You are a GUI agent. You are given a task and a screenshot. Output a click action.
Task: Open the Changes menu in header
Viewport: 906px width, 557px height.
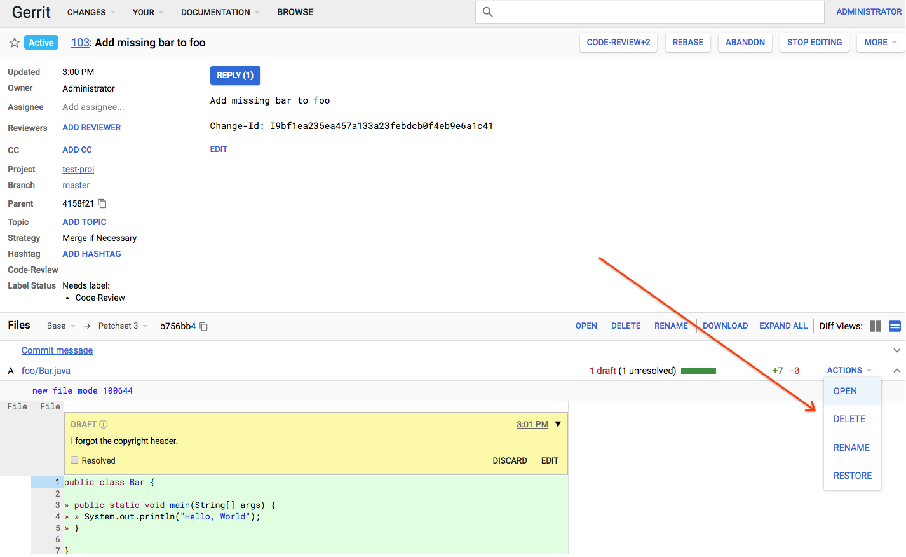[x=91, y=12]
